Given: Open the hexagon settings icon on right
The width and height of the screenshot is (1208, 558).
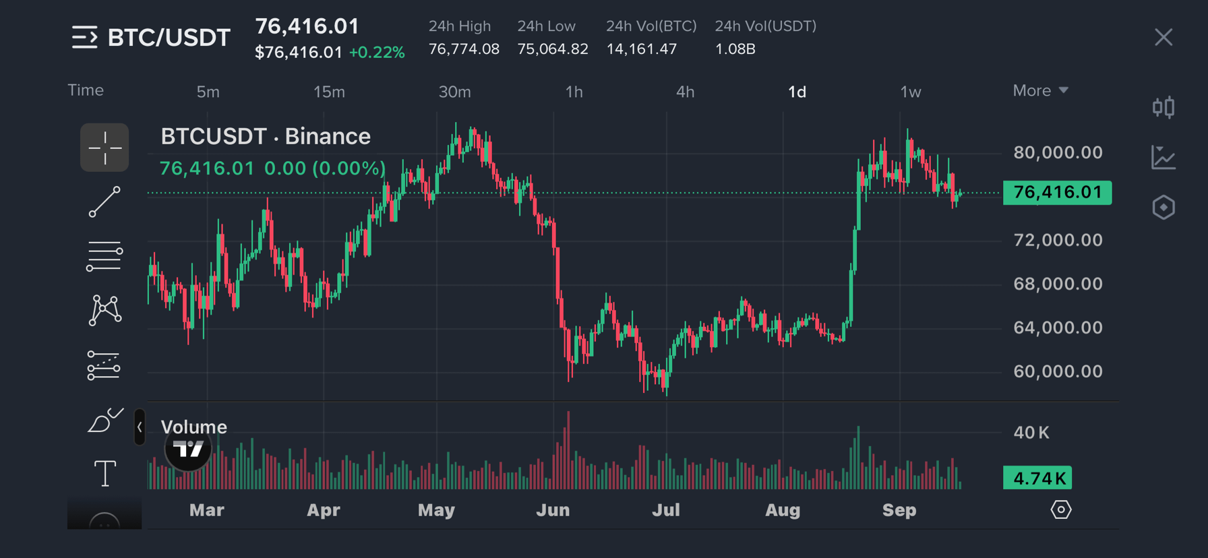Looking at the screenshot, I should [1164, 208].
